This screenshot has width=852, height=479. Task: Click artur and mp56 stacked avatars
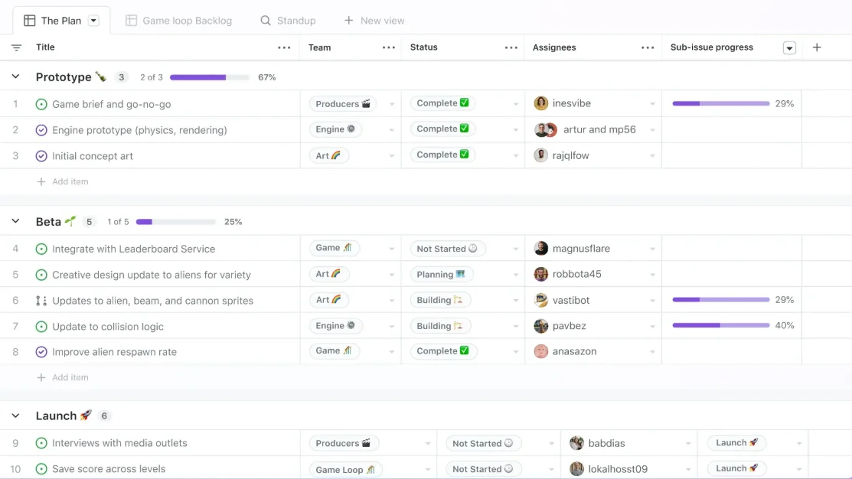point(546,130)
